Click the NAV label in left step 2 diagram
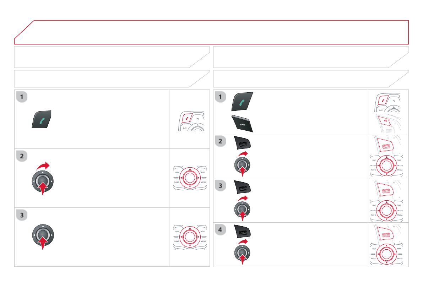The width and height of the screenshot is (423, 282). (x=177, y=172)
